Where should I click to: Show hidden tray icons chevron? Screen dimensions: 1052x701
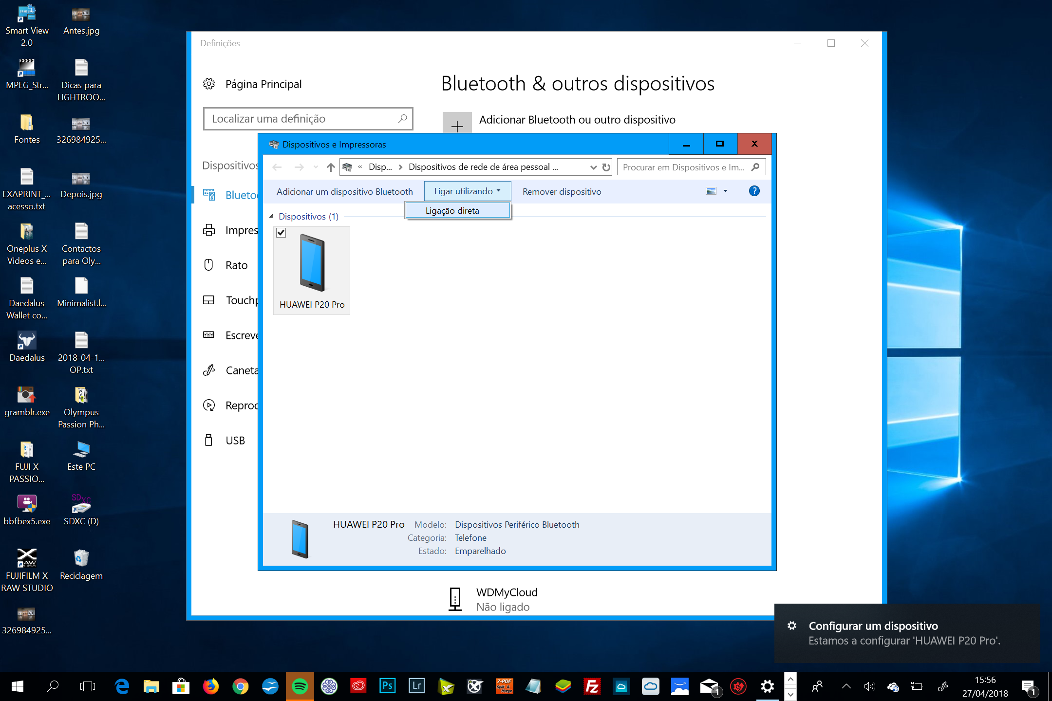point(846,686)
